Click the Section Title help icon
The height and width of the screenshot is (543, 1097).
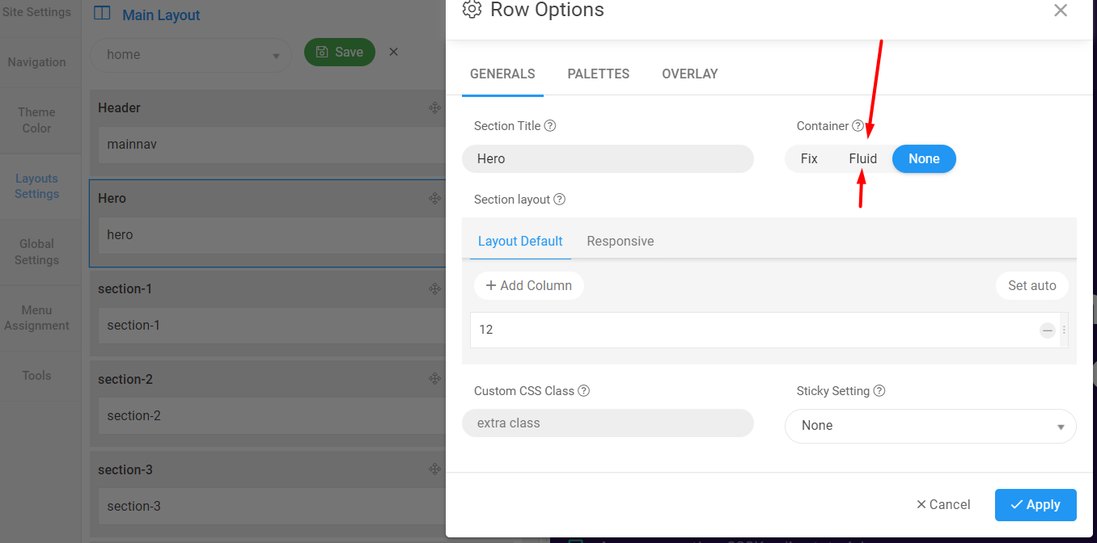tap(550, 126)
